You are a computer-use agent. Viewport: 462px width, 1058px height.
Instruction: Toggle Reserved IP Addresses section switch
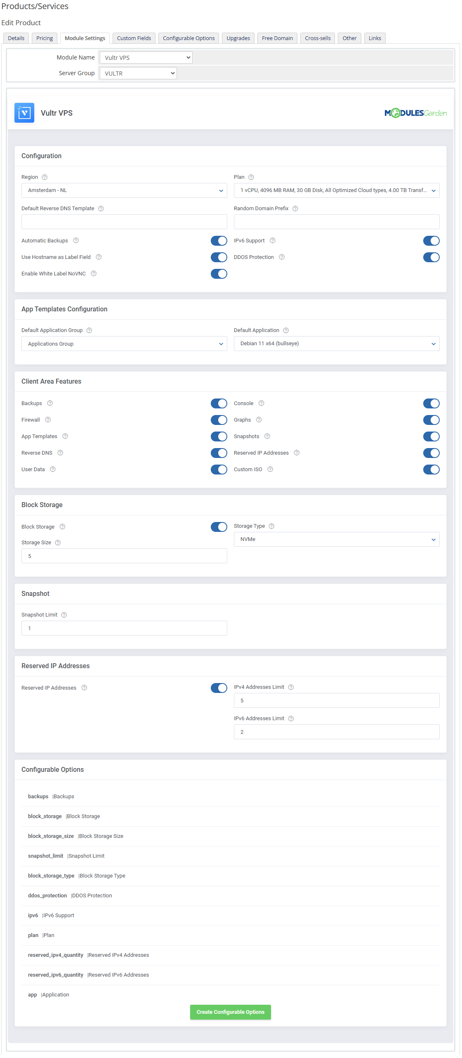(x=219, y=688)
